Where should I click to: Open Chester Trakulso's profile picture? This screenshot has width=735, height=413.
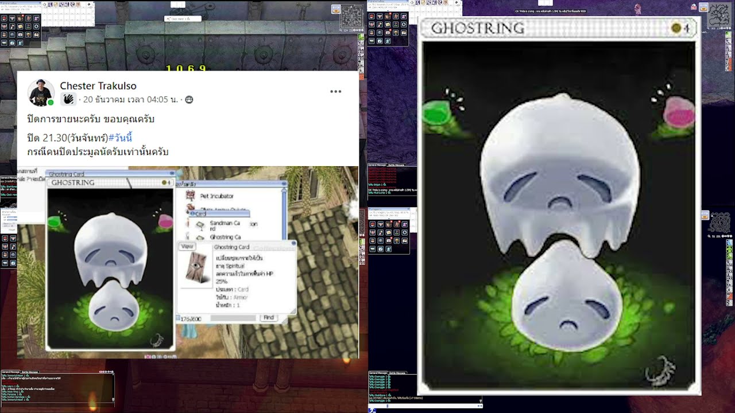pos(41,93)
